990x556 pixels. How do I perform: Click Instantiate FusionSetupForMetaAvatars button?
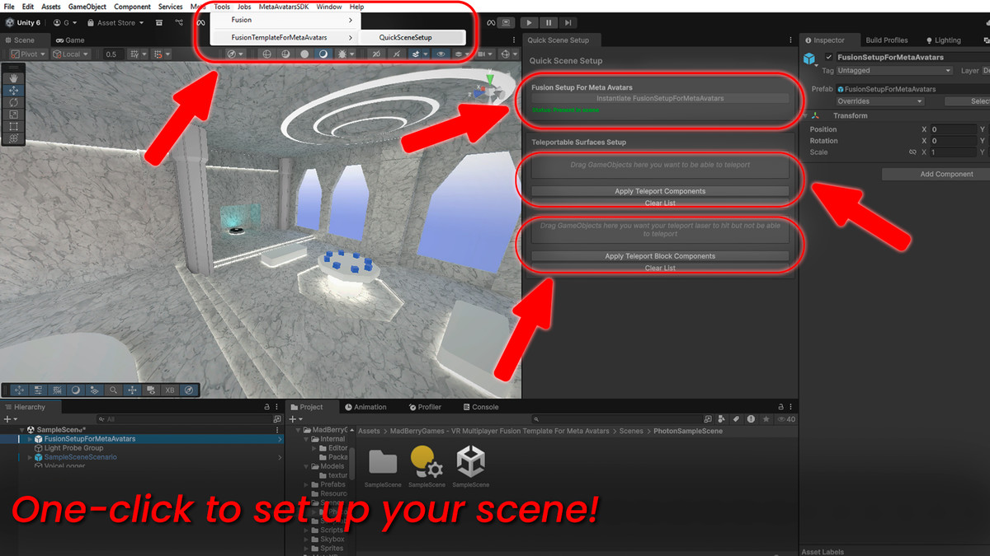(660, 98)
